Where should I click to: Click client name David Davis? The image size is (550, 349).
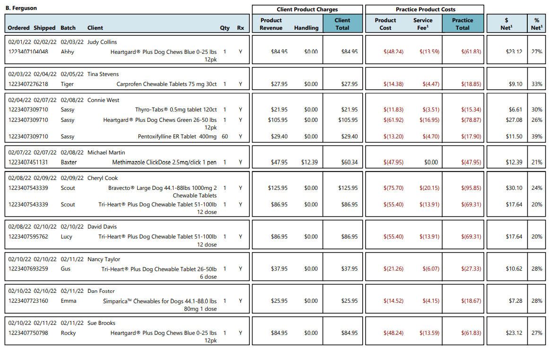pyautogui.click(x=102, y=227)
